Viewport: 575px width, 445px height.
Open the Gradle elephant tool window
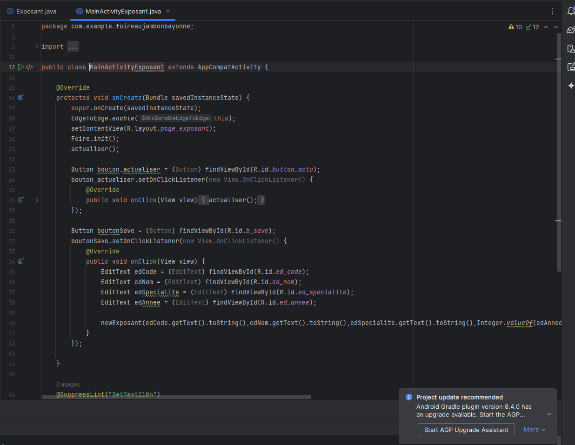click(571, 30)
